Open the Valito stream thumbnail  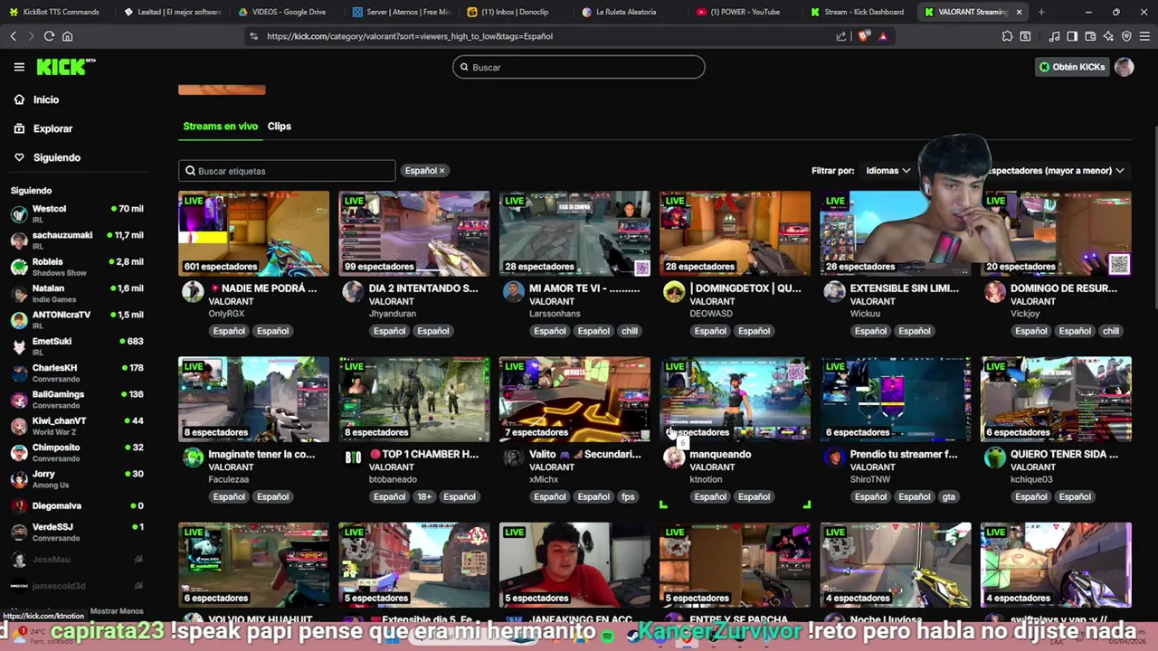[x=574, y=399]
